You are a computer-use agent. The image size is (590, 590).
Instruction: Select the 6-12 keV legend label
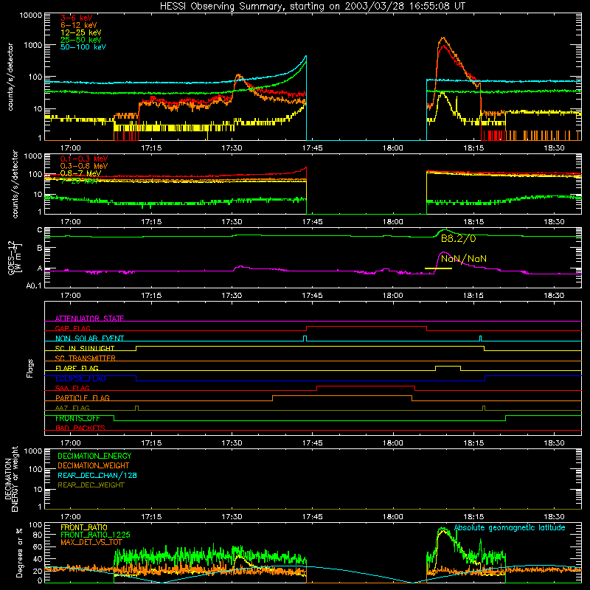click(79, 25)
